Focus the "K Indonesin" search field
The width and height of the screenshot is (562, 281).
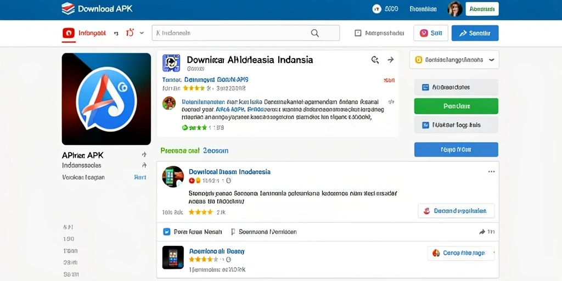click(245, 33)
